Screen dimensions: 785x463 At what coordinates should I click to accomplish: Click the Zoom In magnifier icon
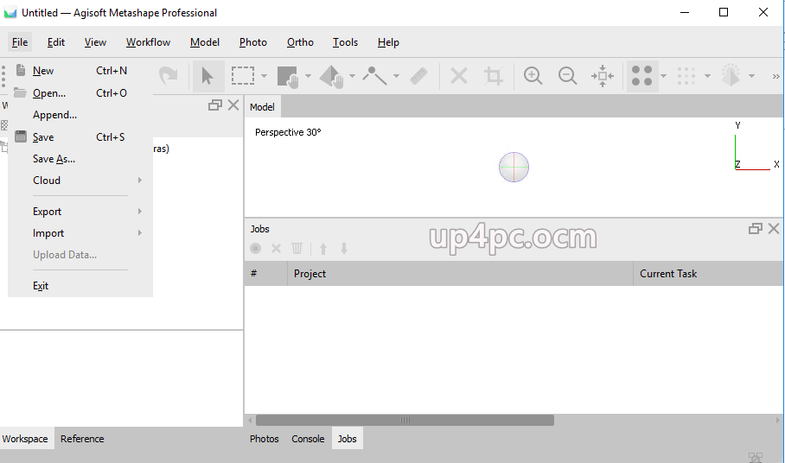click(x=533, y=76)
